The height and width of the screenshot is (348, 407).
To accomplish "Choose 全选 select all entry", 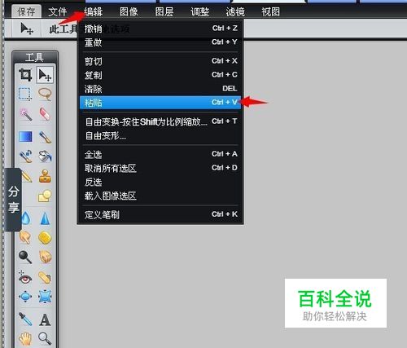I will click(160, 154).
